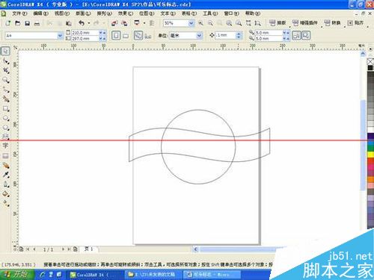This screenshot has width=374, height=280.
Task: Select the Rectangle tool in the toolbox
Action: click(5, 108)
